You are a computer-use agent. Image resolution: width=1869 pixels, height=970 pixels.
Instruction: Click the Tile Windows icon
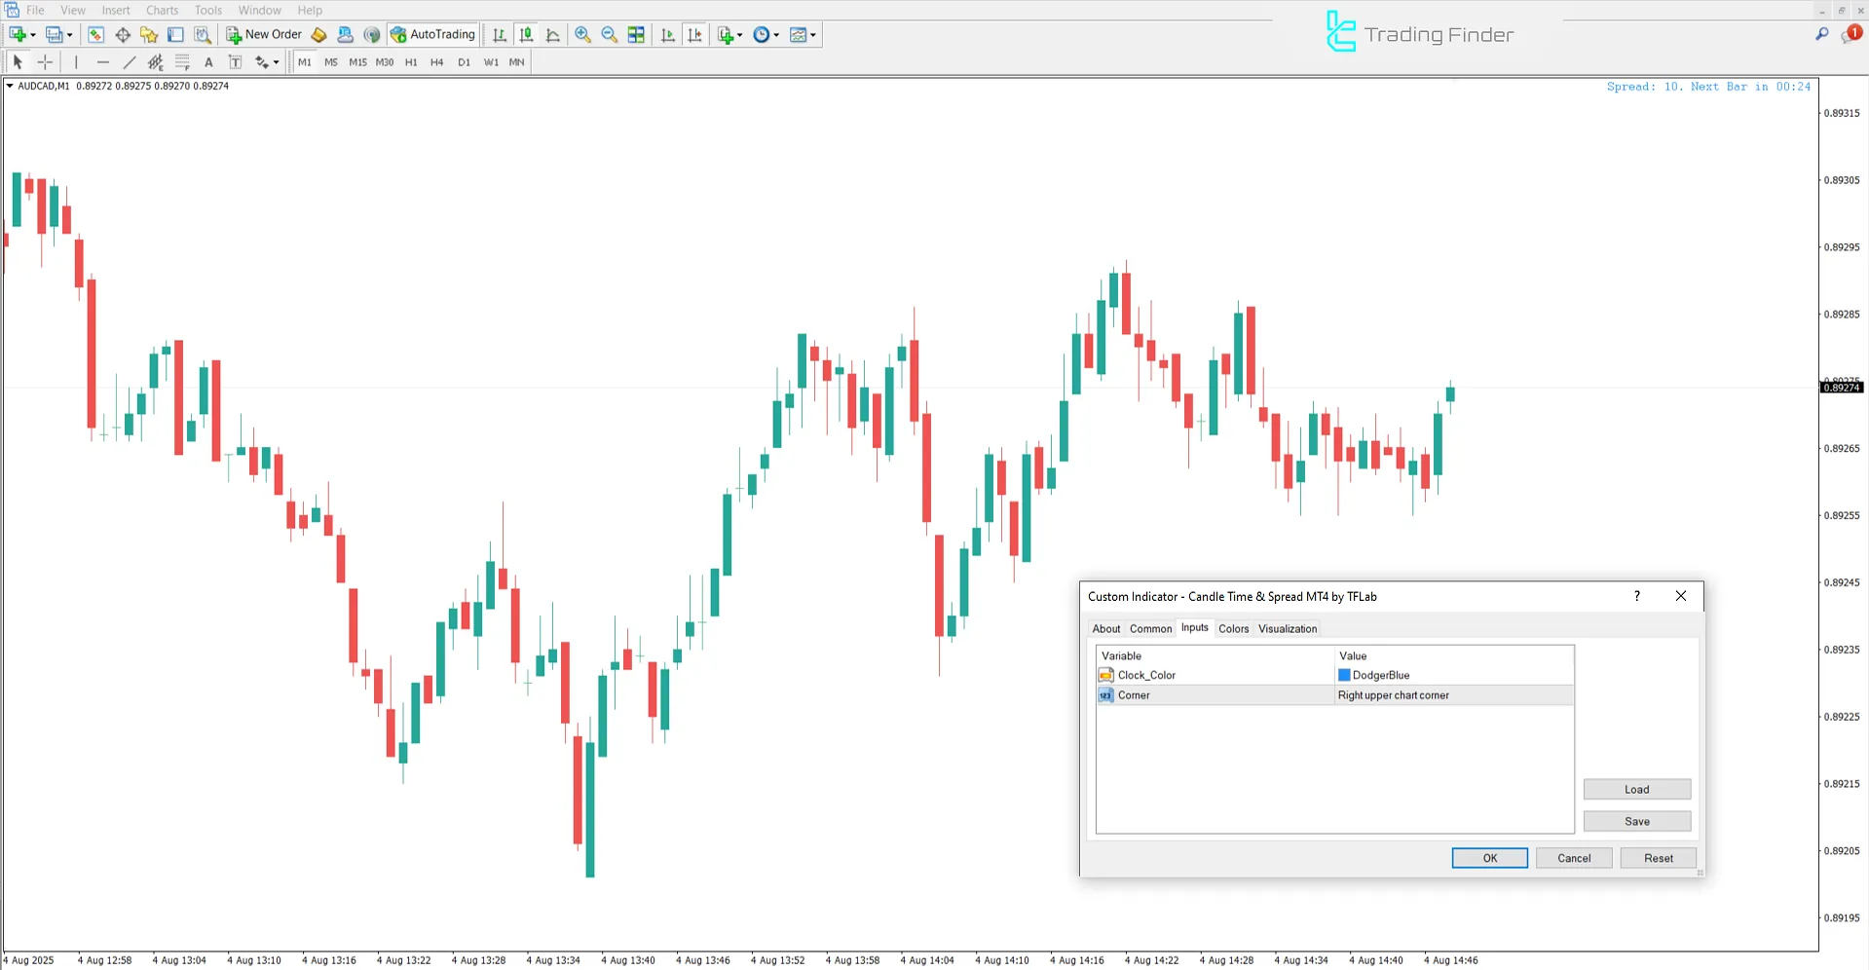(x=636, y=35)
